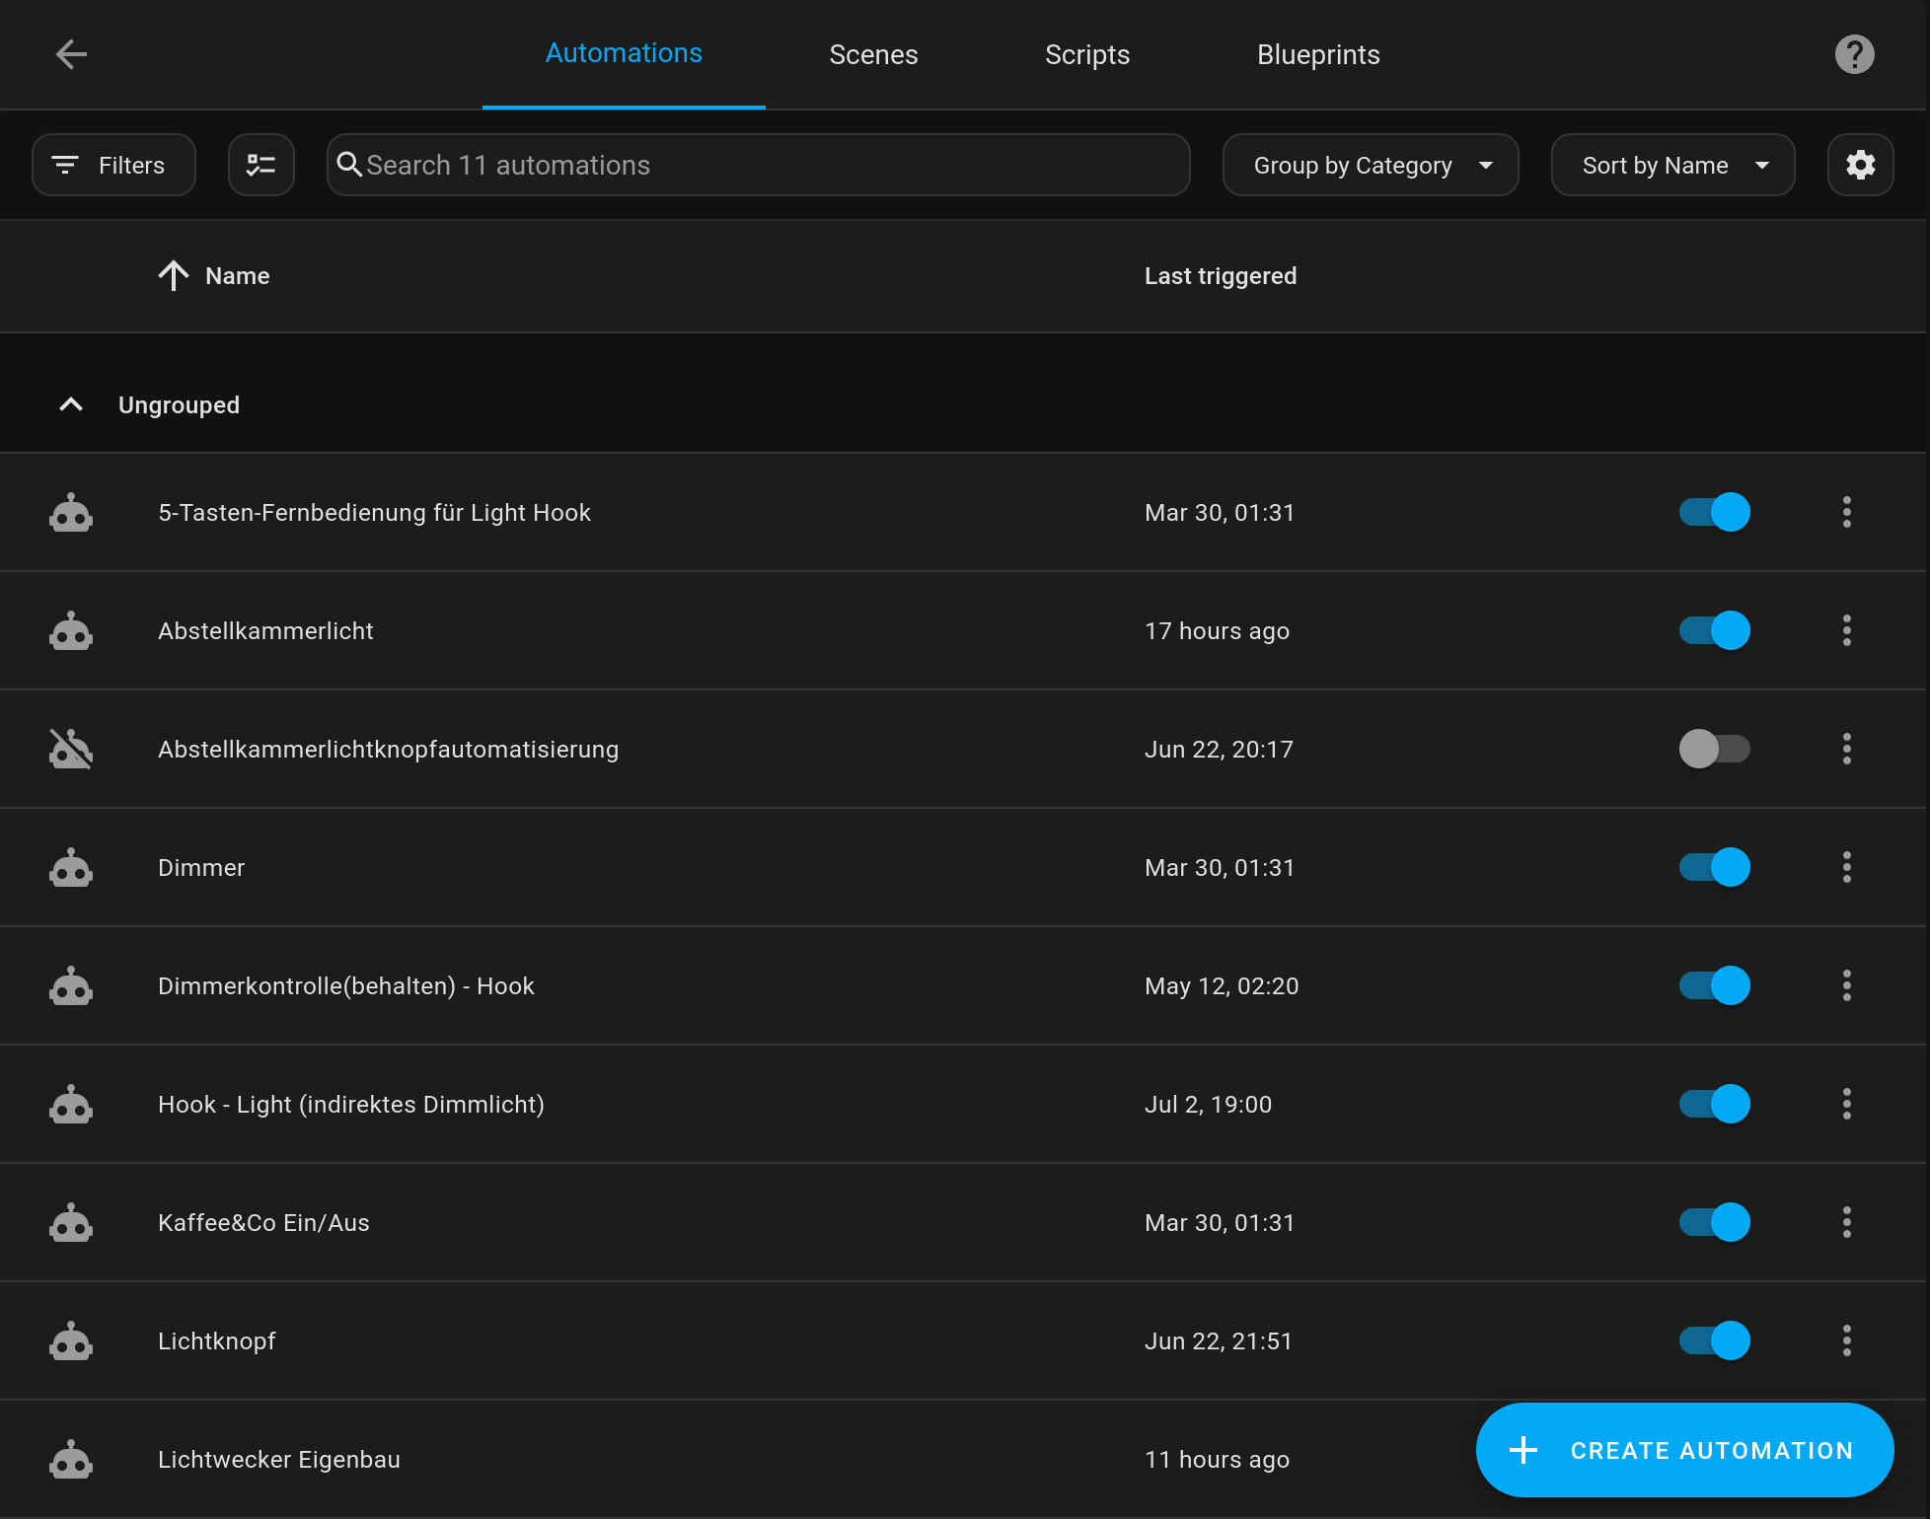Open the 5-Tasten-Fernbedienung für Light Hook automation

point(375,513)
